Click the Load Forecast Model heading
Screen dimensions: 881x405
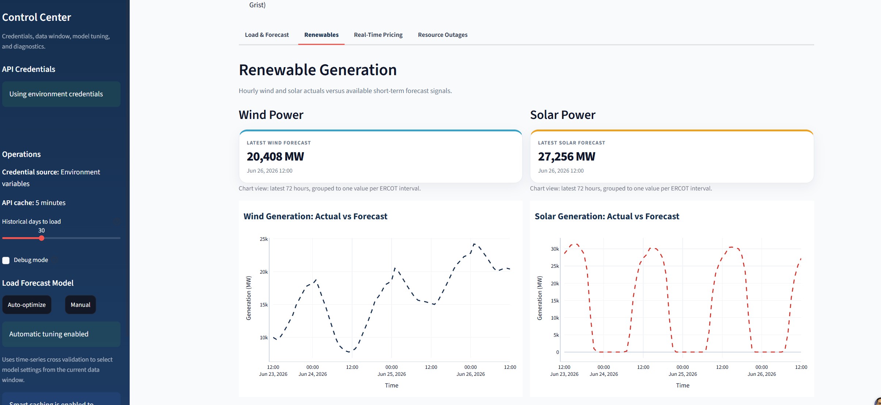pyautogui.click(x=38, y=283)
